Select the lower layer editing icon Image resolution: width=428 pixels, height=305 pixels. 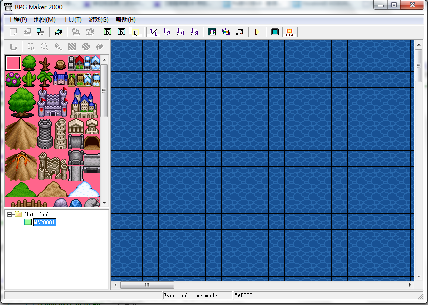click(107, 32)
